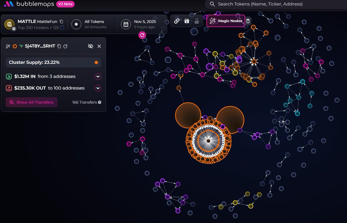This screenshot has width=347, height=223.
Task: Expand the $1.32M IN addresses list
Action: coord(98,77)
